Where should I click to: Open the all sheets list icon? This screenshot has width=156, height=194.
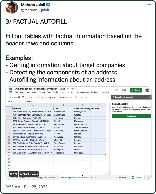(17, 177)
